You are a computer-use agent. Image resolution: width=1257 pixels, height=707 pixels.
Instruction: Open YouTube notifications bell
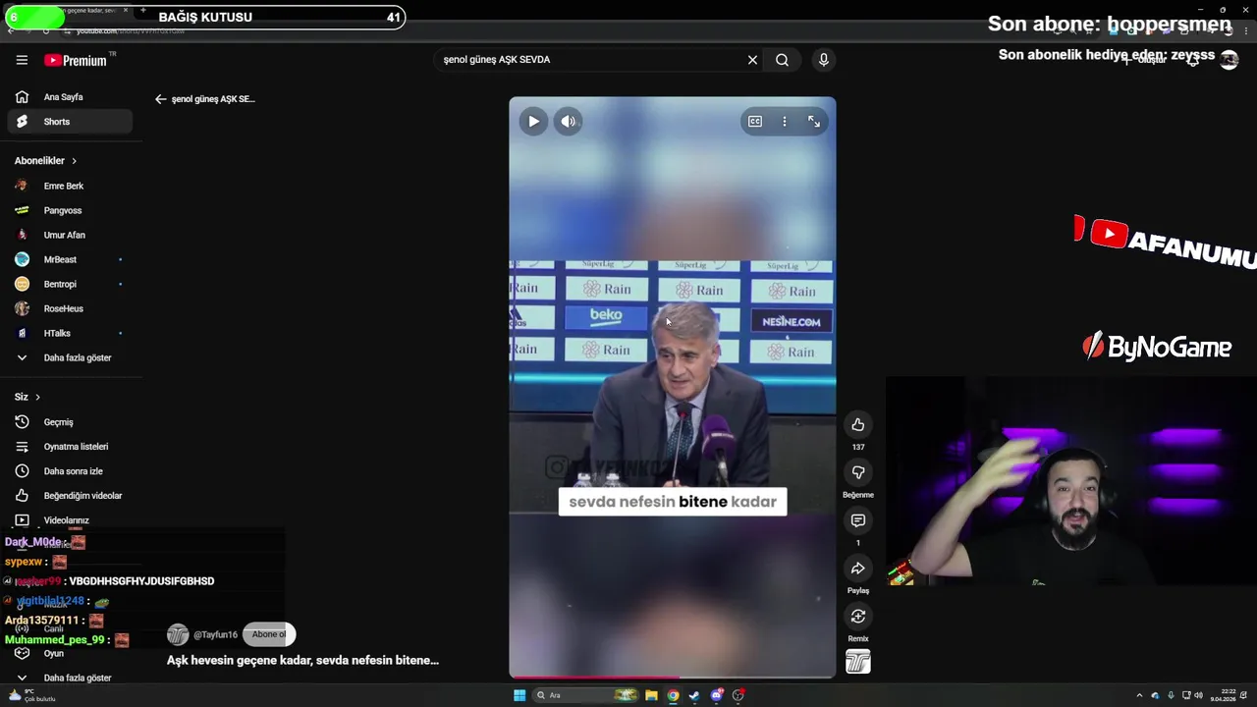tap(1192, 60)
